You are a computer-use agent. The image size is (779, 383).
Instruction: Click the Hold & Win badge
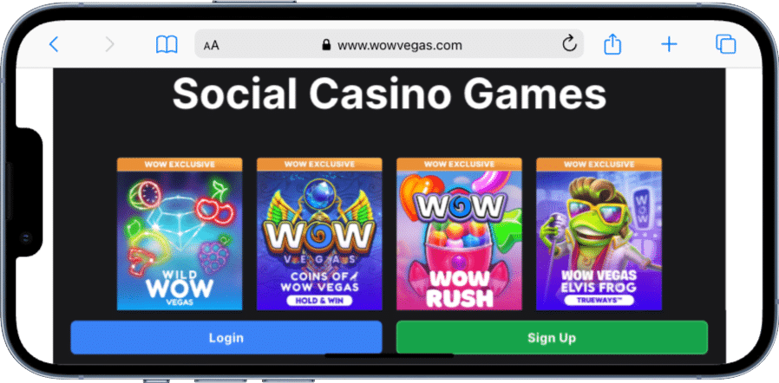(319, 300)
